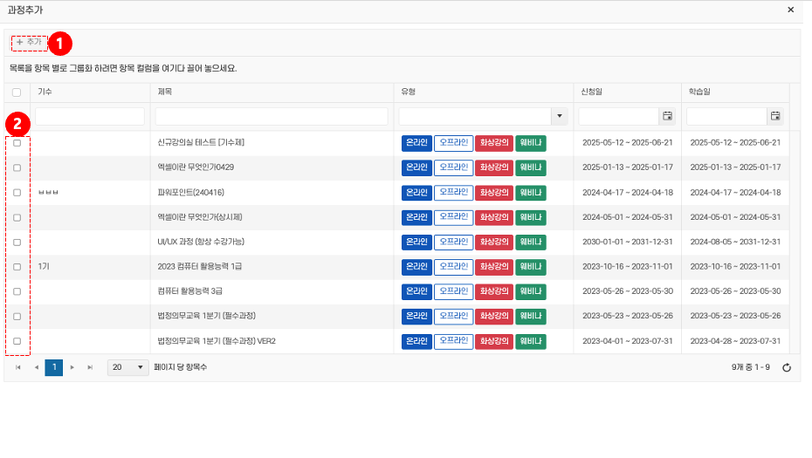Select page 1 in the pager
812x458 pixels.
[x=53, y=367]
